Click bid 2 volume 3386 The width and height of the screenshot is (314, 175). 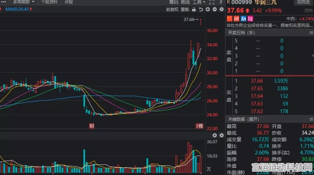click(x=282, y=89)
